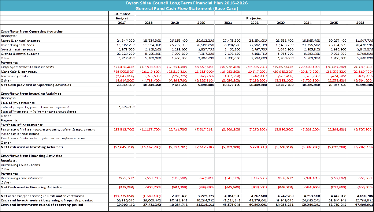Click 2021 'Borrowings and advances' payment value
The image size is (374, 212).
[232, 178]
